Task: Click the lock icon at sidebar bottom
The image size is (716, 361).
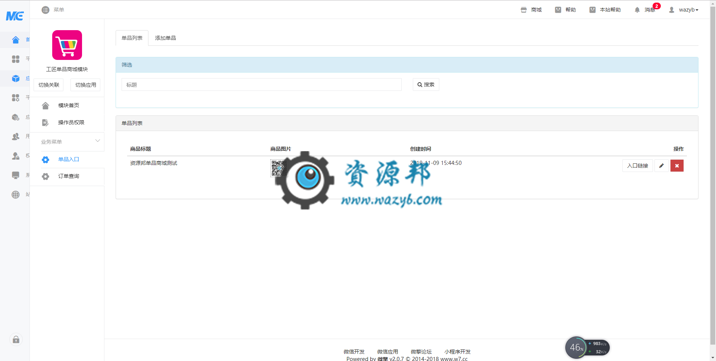Action: pyautogui.click(x=16, y=339)
